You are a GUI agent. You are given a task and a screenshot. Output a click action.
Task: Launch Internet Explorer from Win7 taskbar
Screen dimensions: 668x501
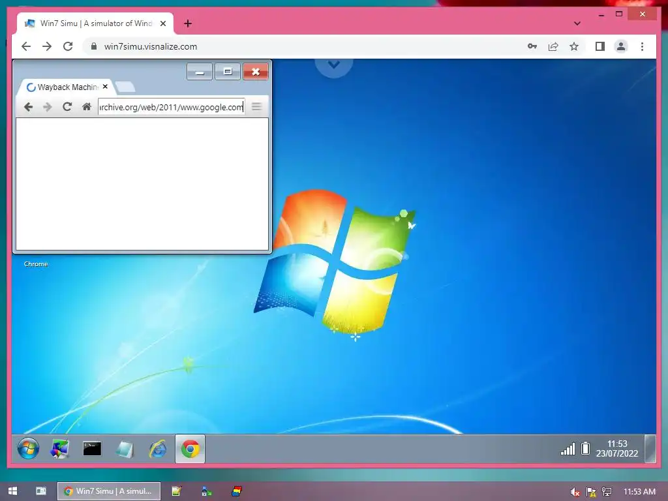(x=158, y=449)
